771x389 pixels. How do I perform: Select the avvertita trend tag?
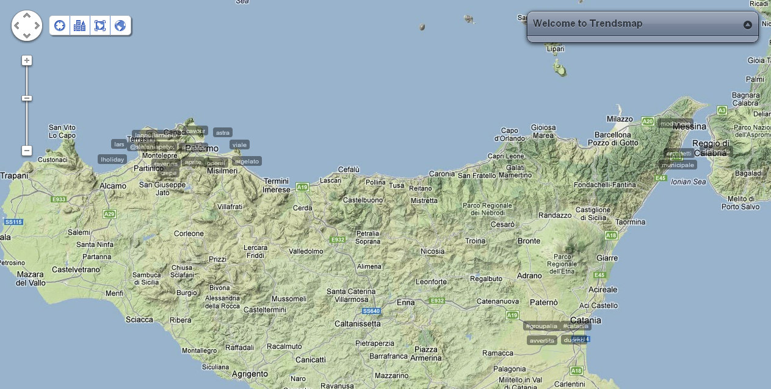[x=542, y=340]
